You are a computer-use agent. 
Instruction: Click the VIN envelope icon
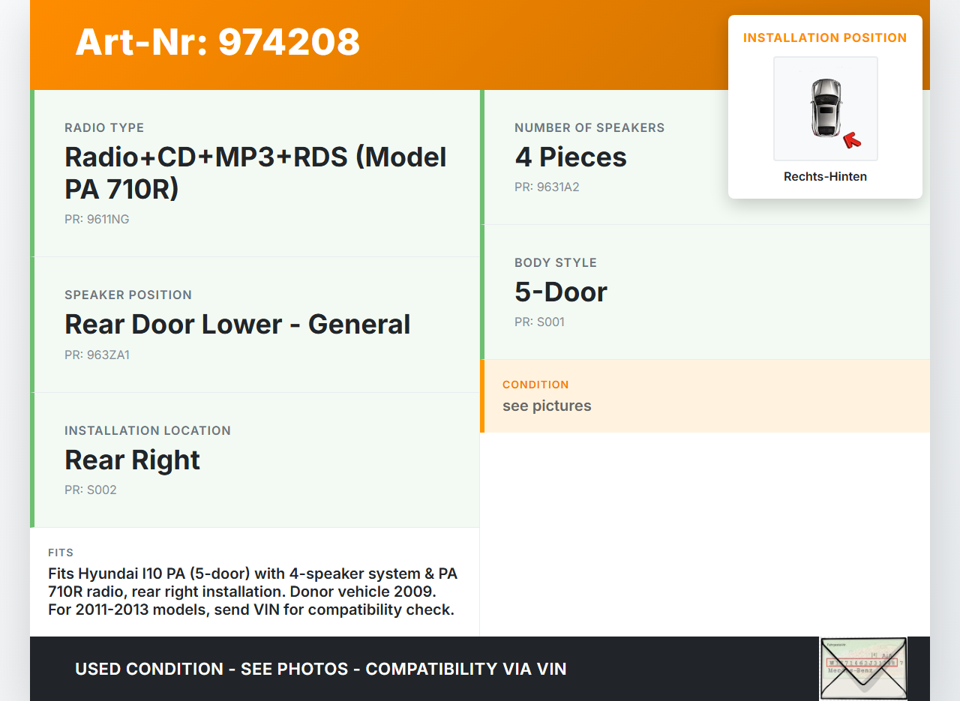862,668
